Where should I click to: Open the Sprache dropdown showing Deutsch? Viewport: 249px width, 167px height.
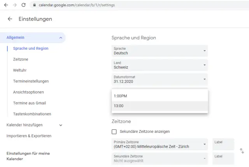160,51
